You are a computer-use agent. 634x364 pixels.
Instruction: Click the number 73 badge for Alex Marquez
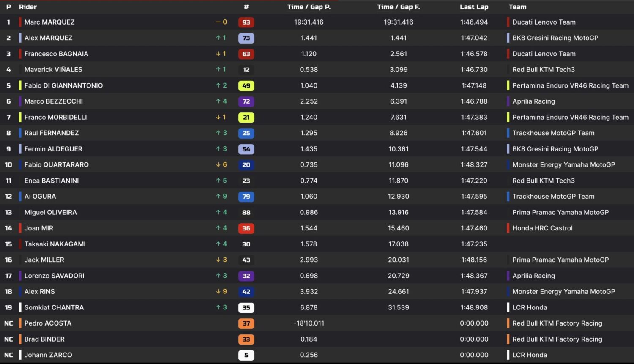(246, 38)
